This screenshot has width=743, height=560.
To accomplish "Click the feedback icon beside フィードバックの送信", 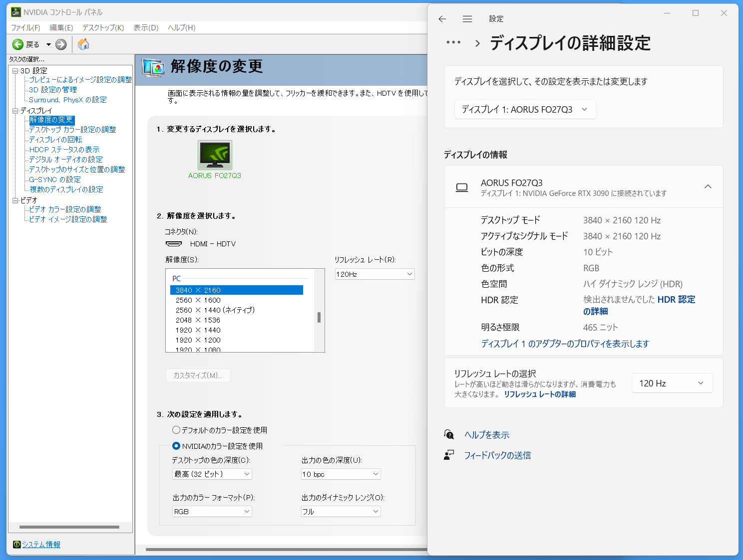I will (449, 455).
